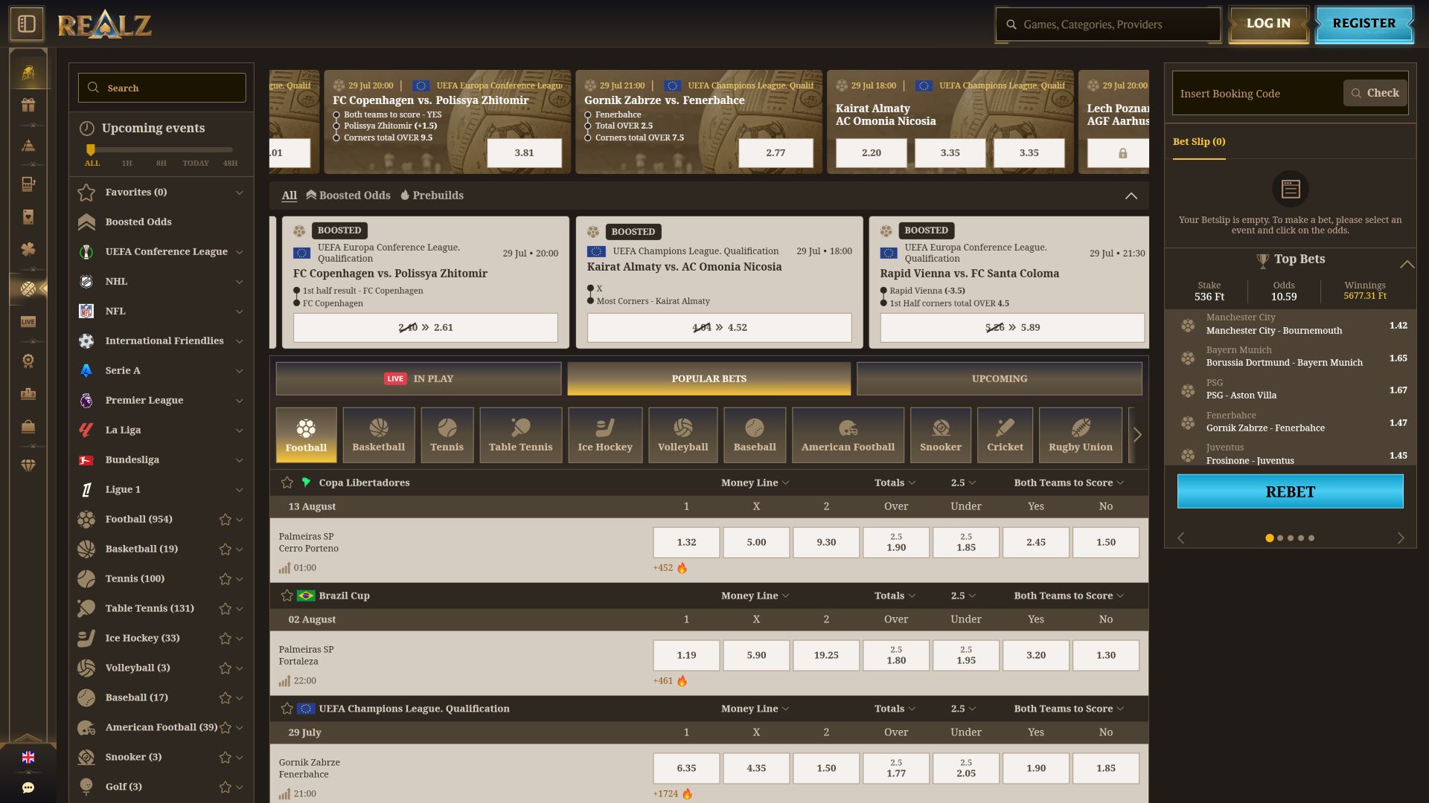Select the Tennis sport tile
Screen dimensions: 1429x803
pos(447,435)
